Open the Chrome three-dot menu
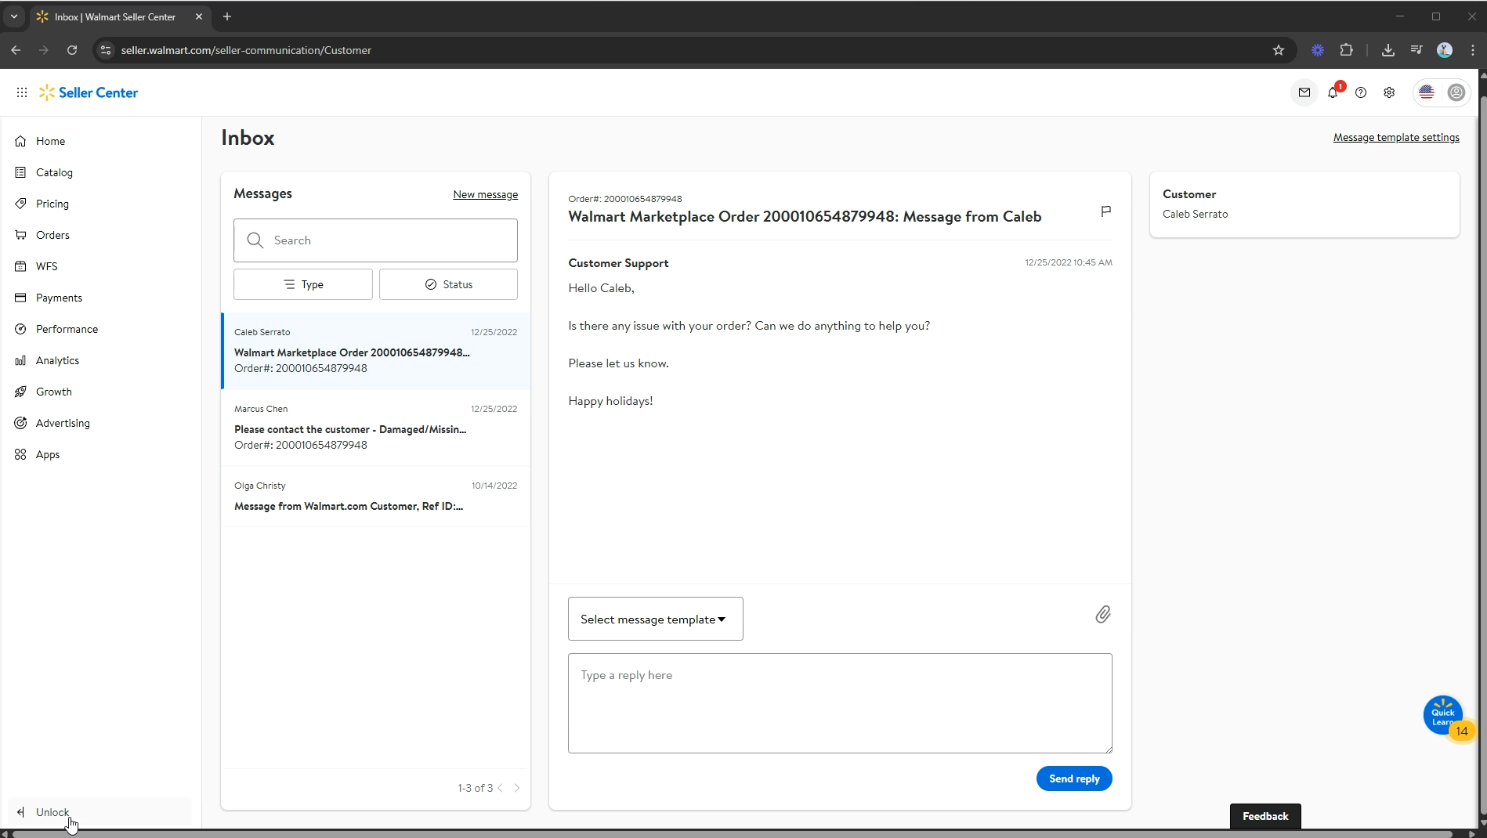Screen dimensions: 1487x838 [1473, 50]
